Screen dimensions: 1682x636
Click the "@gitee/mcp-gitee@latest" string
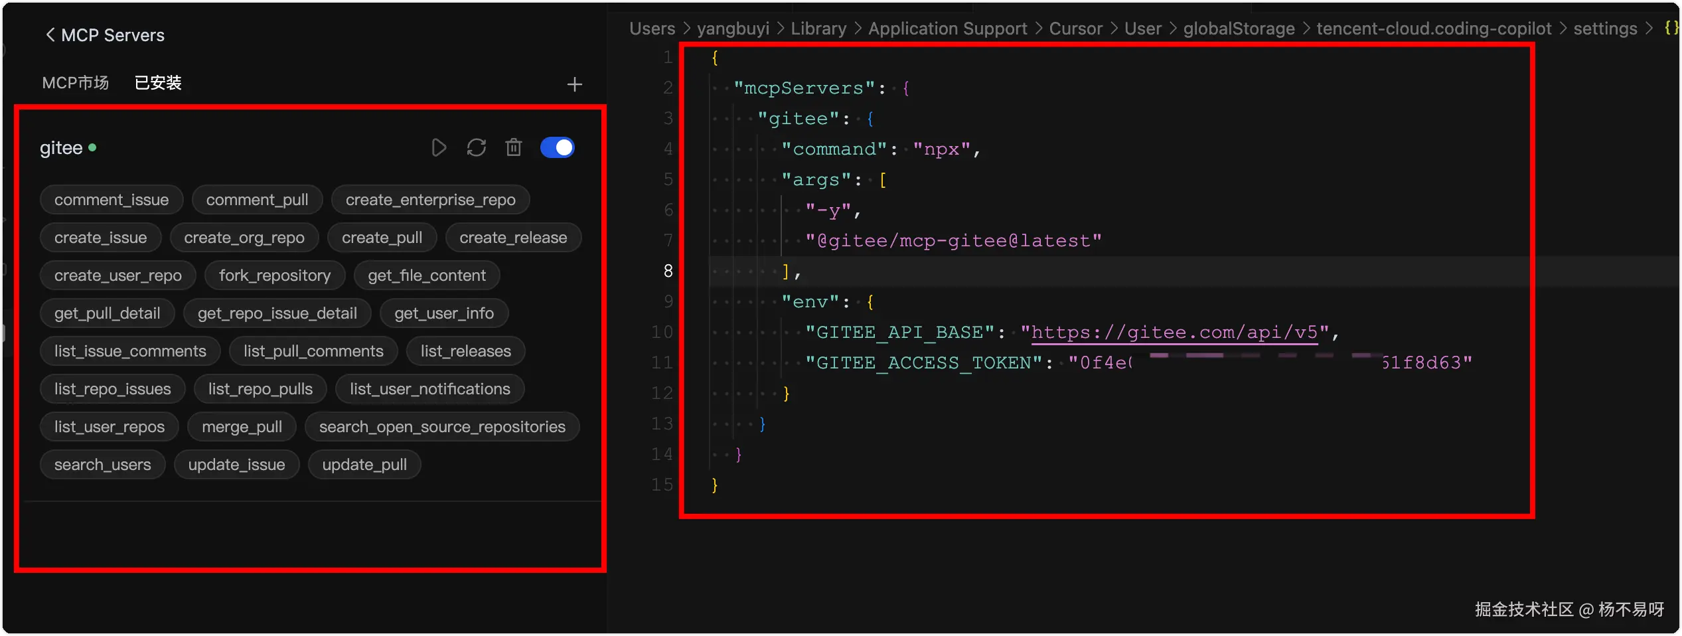click(953, 241)
